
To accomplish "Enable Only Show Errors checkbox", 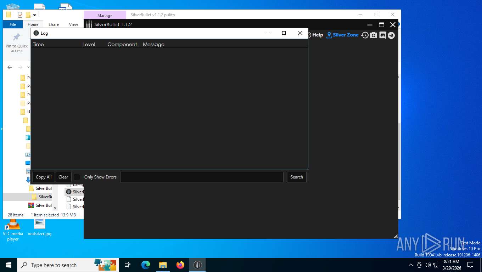I will [77, 177].
